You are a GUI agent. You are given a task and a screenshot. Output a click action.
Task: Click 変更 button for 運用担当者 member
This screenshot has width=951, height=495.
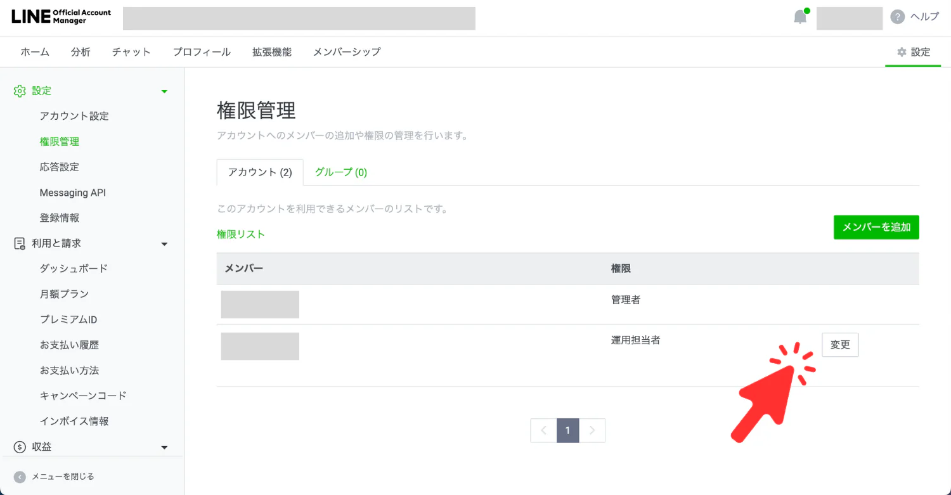click(840, 345)
